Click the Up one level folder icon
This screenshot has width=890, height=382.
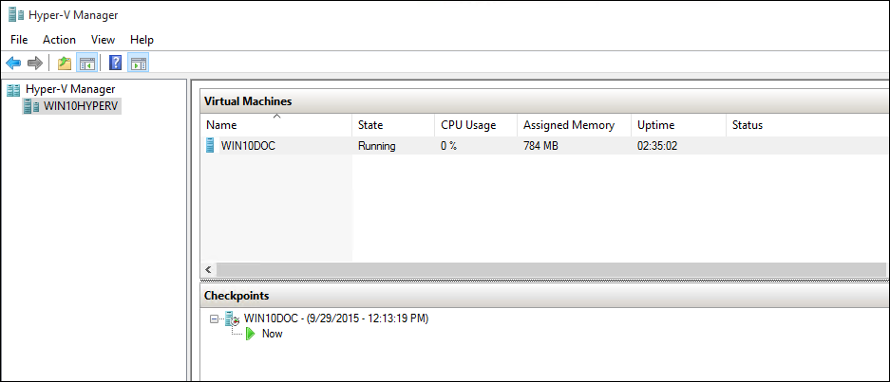tap(64, 64)
